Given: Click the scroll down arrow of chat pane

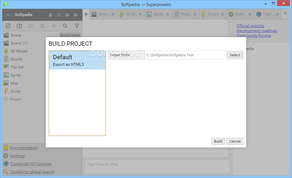Looking at the screenshot, I should (x=230, y=155).
